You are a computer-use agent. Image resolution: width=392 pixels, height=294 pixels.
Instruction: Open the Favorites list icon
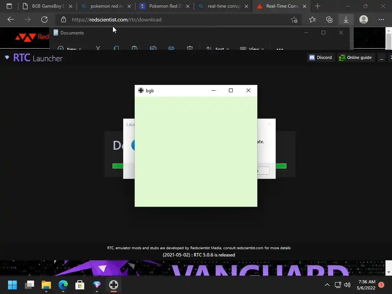coord(312,20)
